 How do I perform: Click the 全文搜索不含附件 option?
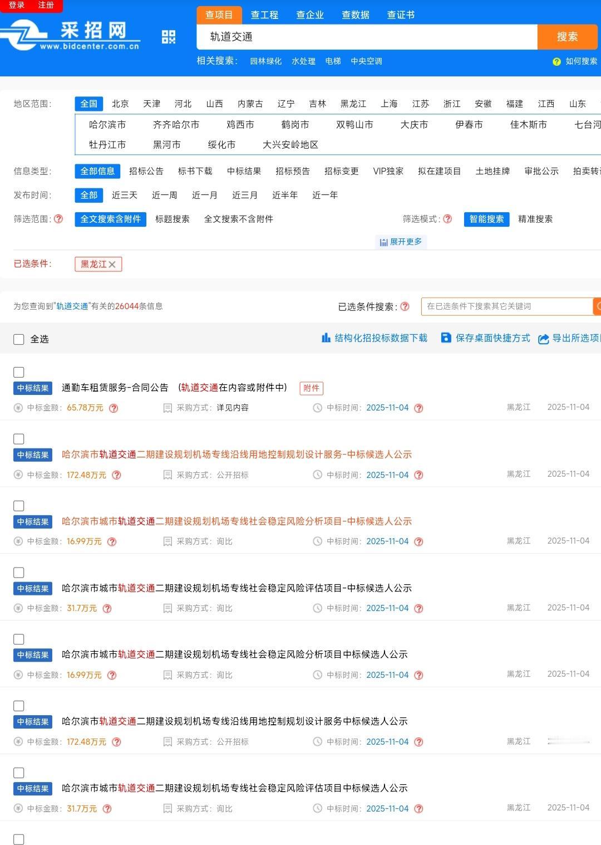point(239,219)
